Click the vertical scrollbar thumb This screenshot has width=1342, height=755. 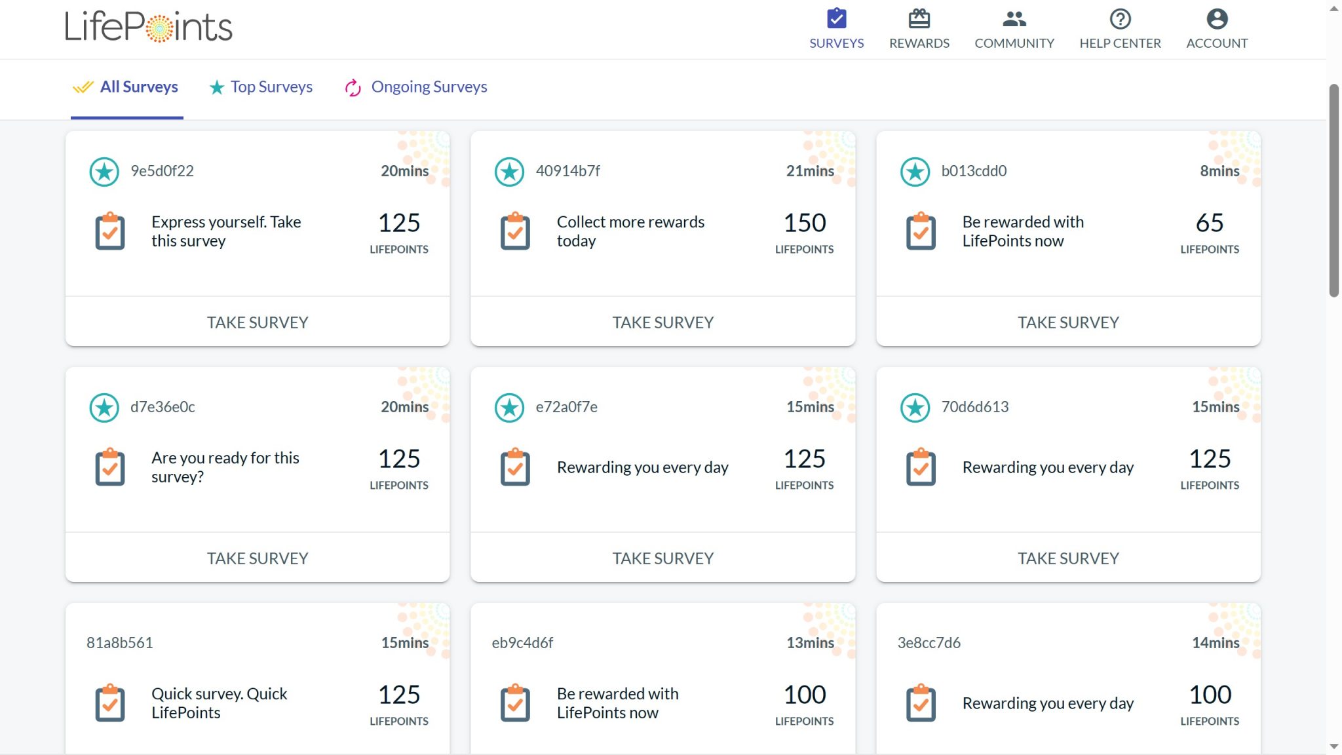(1334, 190)
